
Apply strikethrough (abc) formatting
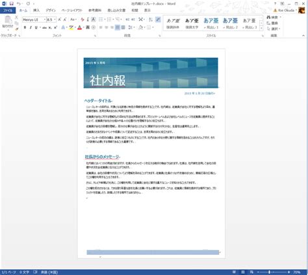point(45,27)
